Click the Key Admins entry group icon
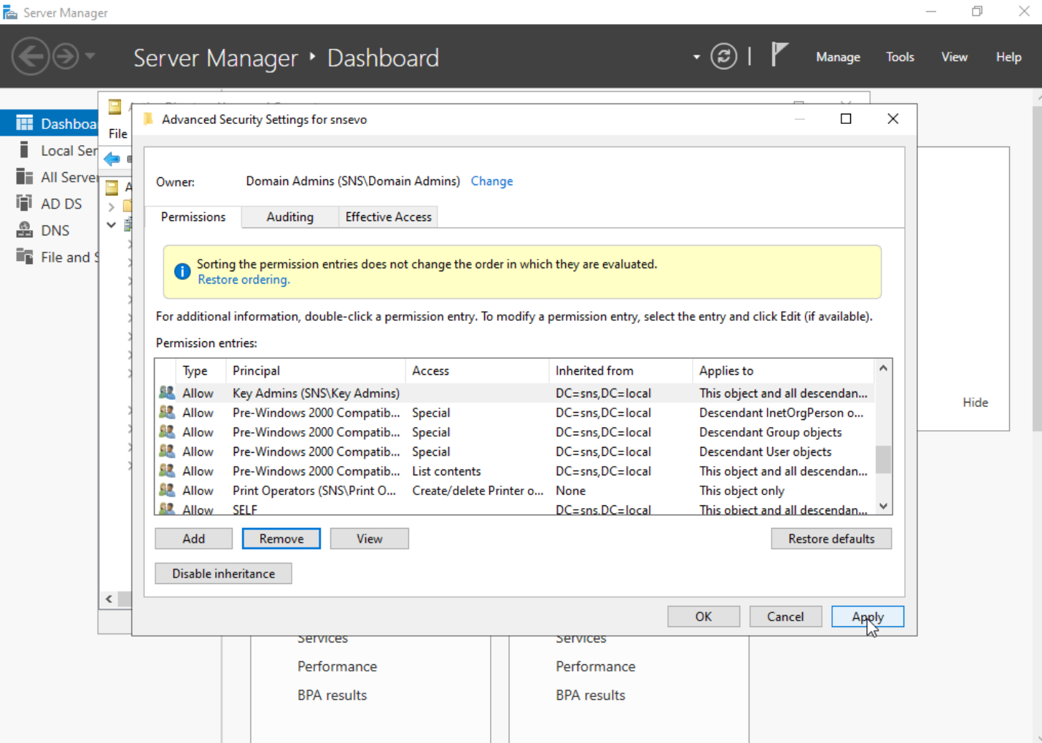The height and width of the screenshot is (743, 1042). coord(167,392)
